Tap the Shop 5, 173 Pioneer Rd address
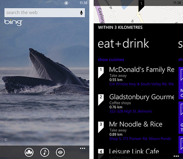 (x=140, y=139)
